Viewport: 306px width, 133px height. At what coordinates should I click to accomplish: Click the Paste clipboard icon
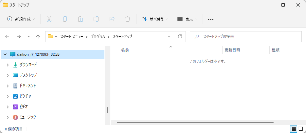(81, 19)
